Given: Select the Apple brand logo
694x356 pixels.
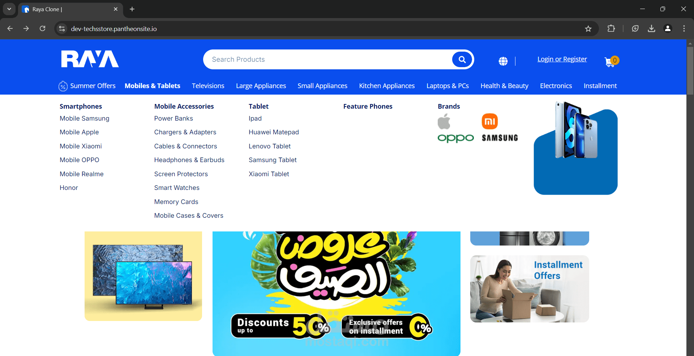Looking at the screenshot, I should point(444,121).
